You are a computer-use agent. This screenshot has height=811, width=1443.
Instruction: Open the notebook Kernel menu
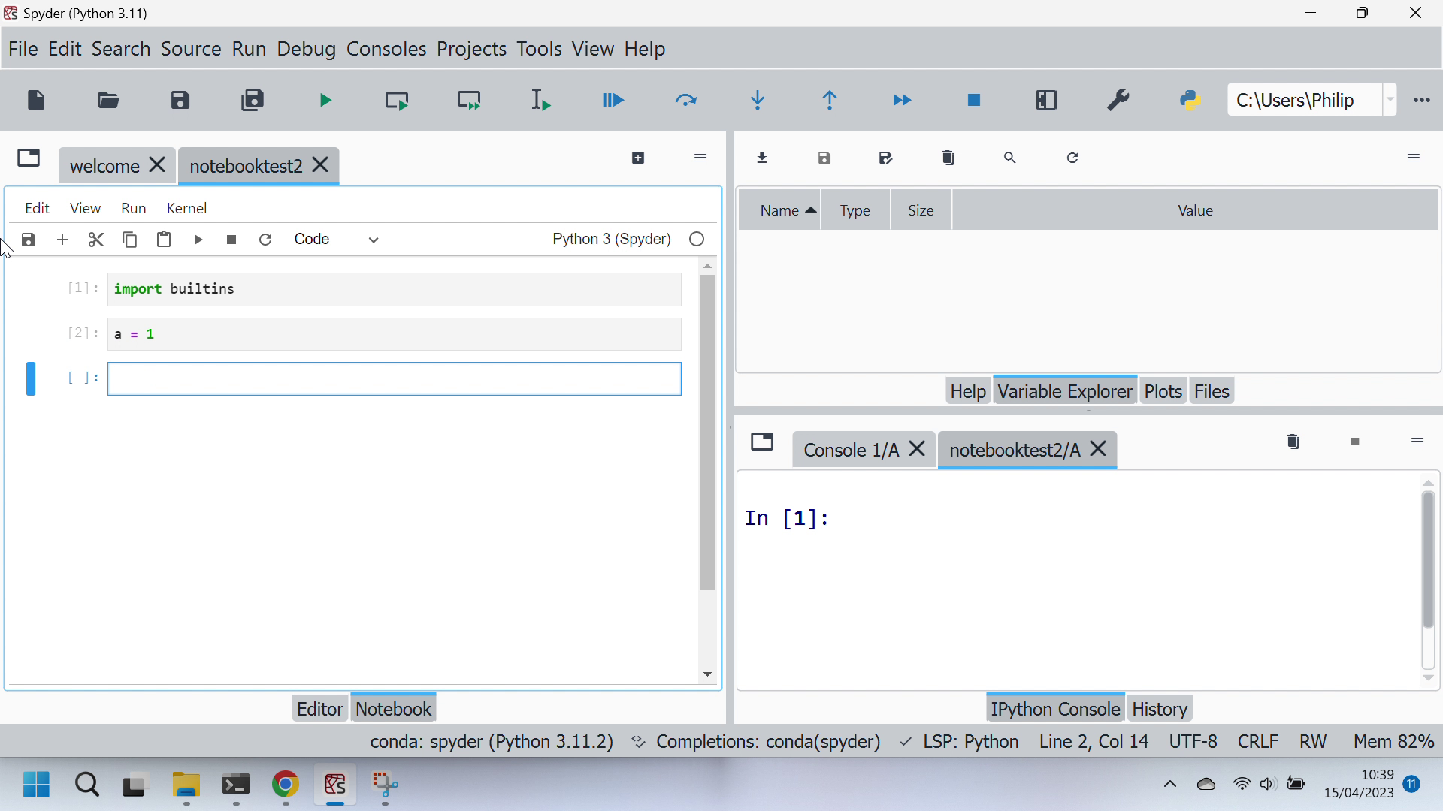[186, 208]
